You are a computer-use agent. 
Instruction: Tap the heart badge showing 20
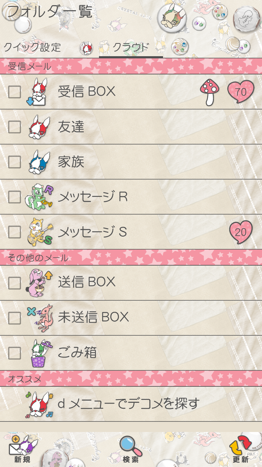tap(241, 232)
